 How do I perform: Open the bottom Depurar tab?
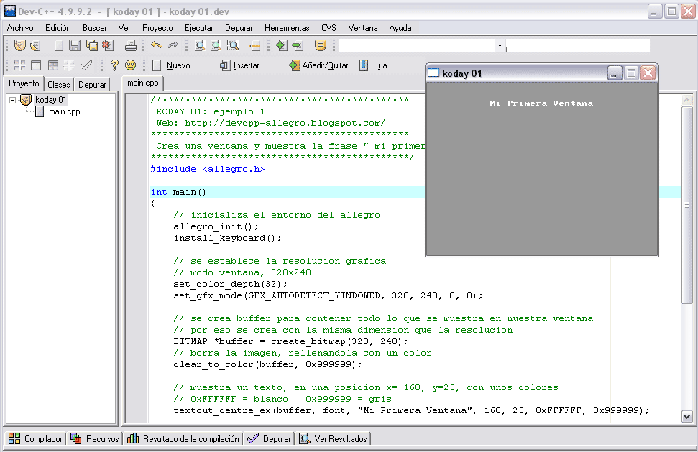(x=269, y=438)
